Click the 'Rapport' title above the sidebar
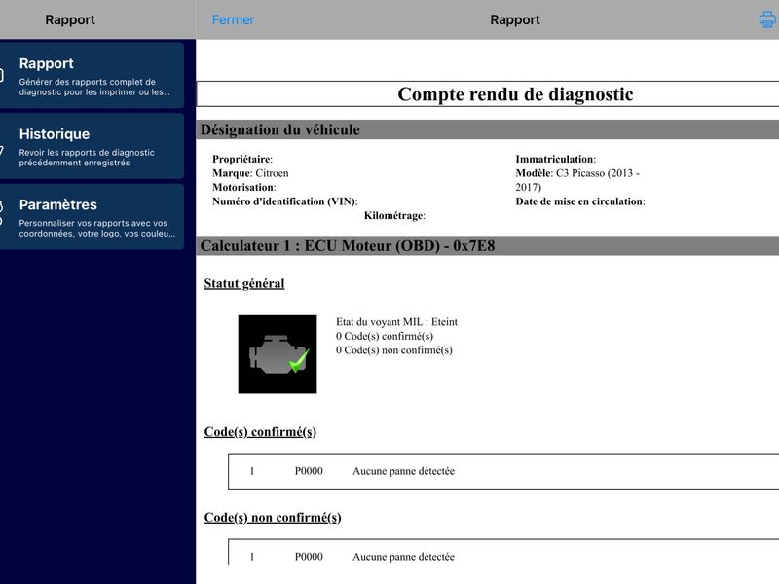Screen dimensions: 779x584 (69, 19)
